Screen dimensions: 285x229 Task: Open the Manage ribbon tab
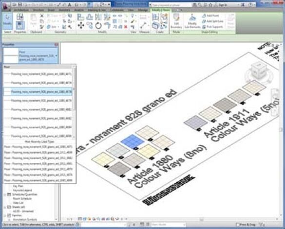click(143, 10)
